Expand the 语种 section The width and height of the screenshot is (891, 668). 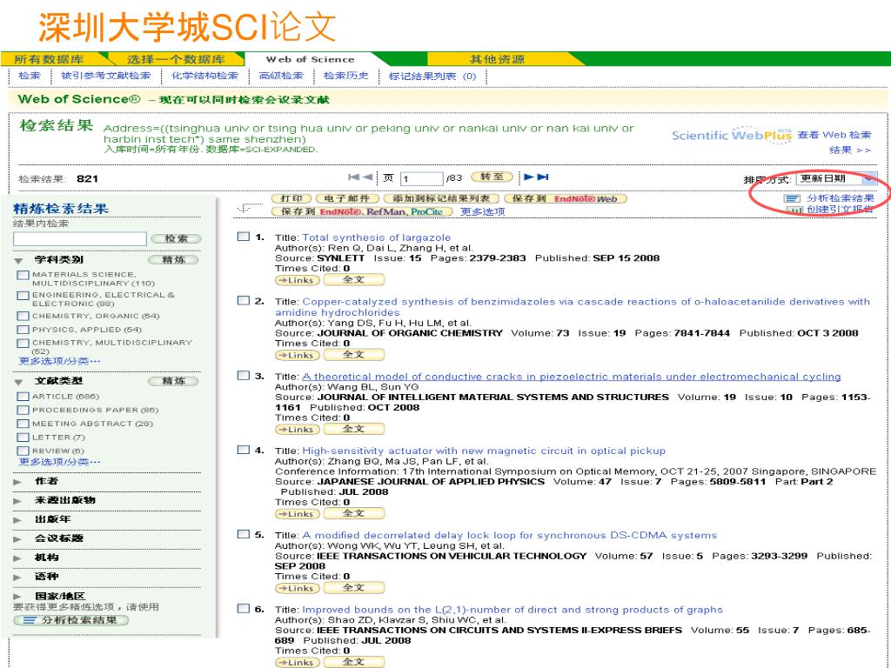(x=17, y=578)
